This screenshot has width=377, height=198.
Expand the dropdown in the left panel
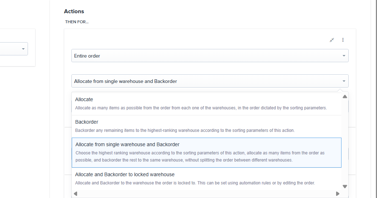coord(23,49)
